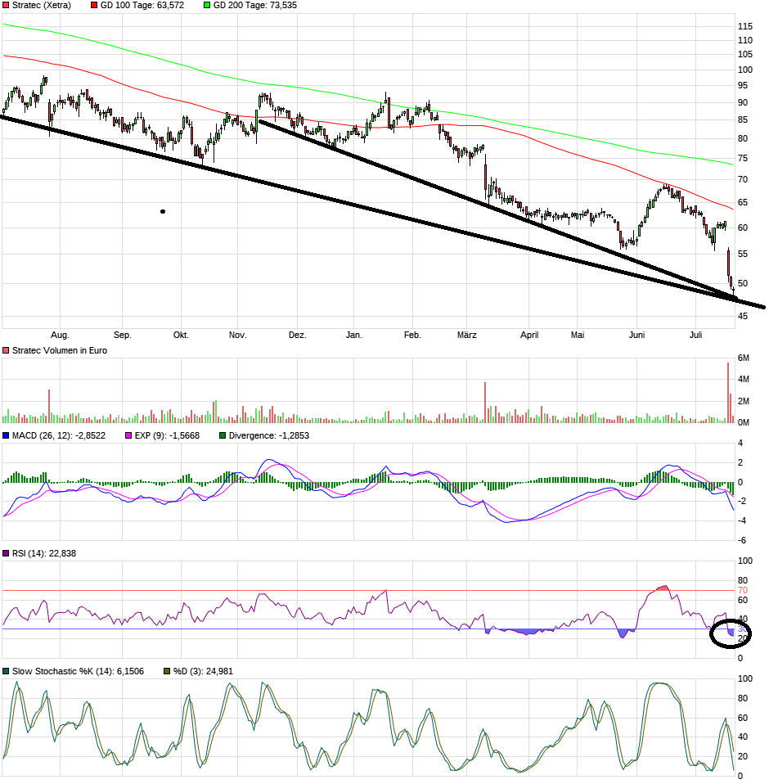The image size is (769, 784).
Task: Click the 'Slow Stochastic %K (14): 6,1506' label
Action: [78, 672]
